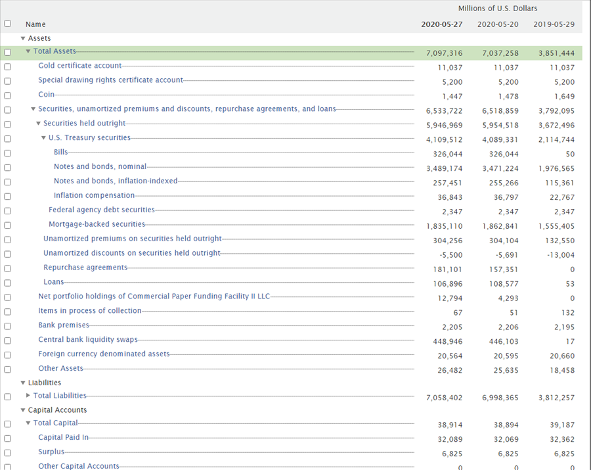The width and height of the screenshot is (591, 470).
Task: Open the Total Capital link
Action: (55, 423)
